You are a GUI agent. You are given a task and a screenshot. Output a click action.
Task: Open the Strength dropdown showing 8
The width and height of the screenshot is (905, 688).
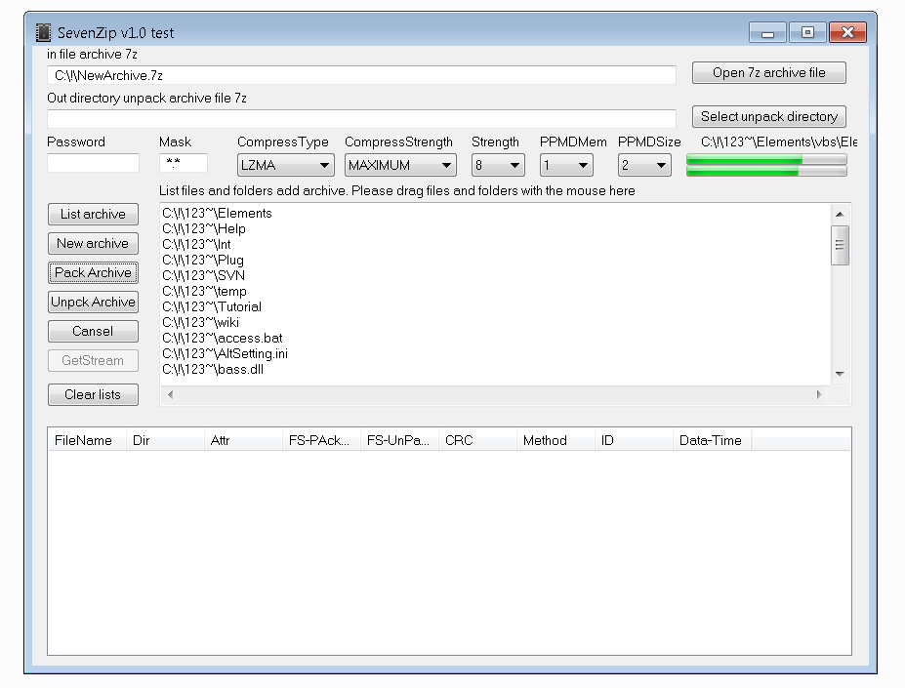498,165
